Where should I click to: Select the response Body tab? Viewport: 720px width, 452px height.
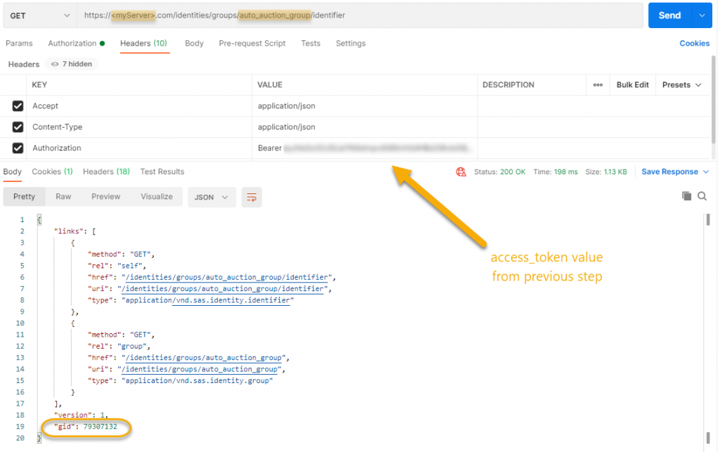pyautogui.click(x=13, y=172)
